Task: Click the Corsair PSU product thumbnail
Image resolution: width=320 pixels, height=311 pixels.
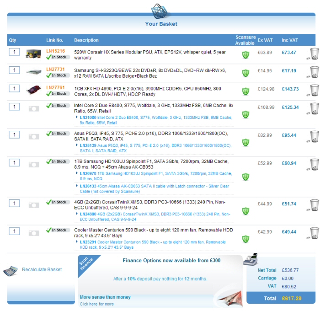Action: click(x=34, y=54)
